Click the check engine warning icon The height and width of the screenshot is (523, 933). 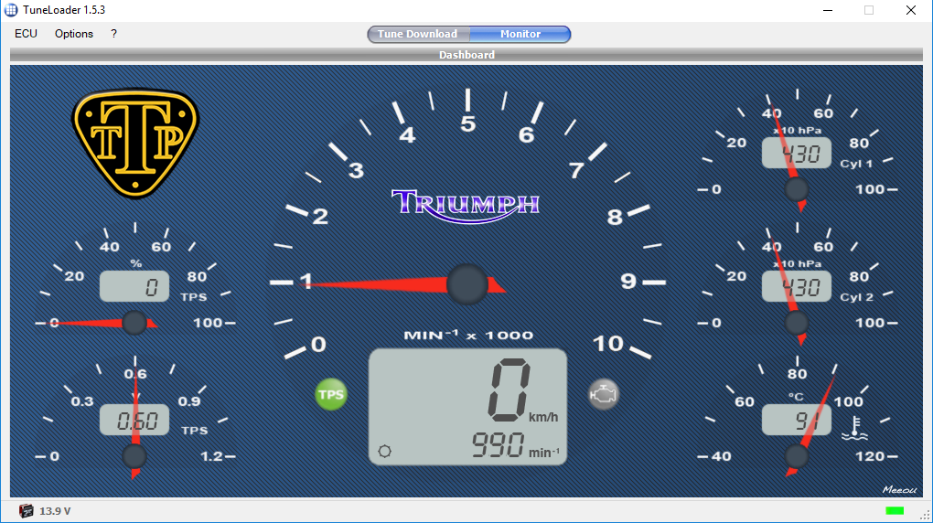coord(604,394)
